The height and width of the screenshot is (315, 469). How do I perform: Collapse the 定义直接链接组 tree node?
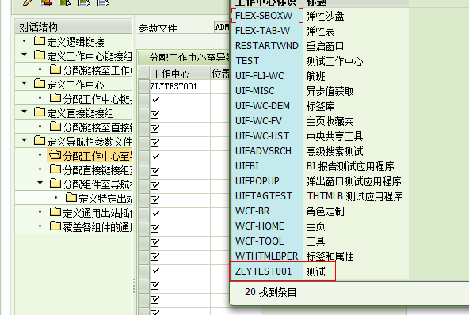[25, 112]
